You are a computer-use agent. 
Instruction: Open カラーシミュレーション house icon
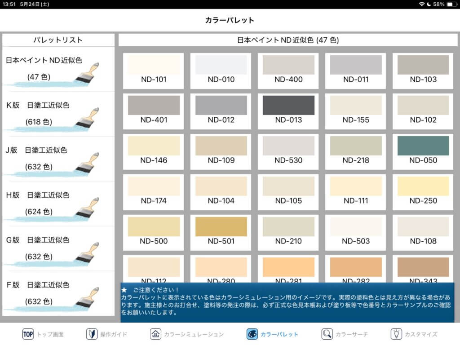click(x=155, y=334)
